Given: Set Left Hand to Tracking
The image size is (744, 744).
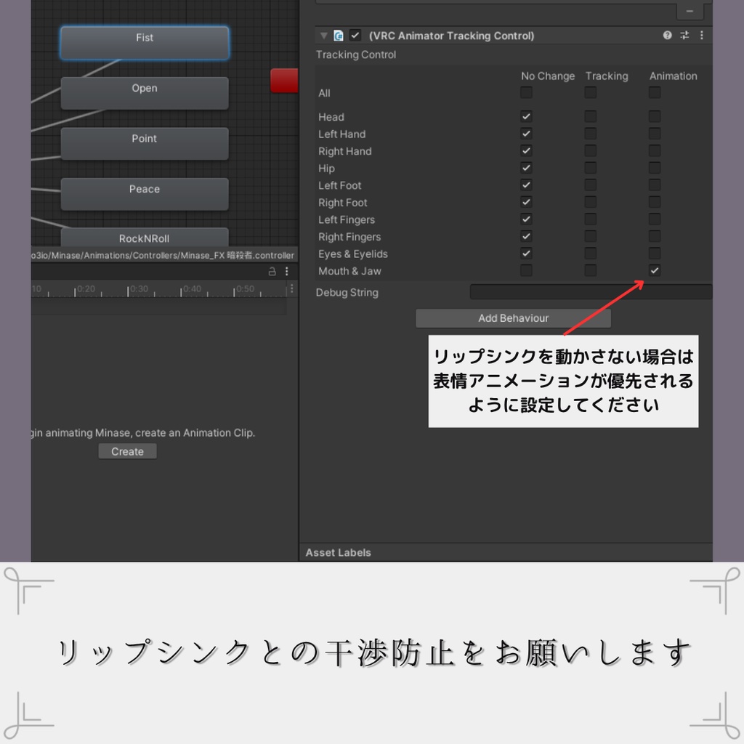Looking at the screenshot, I should 590,134.
